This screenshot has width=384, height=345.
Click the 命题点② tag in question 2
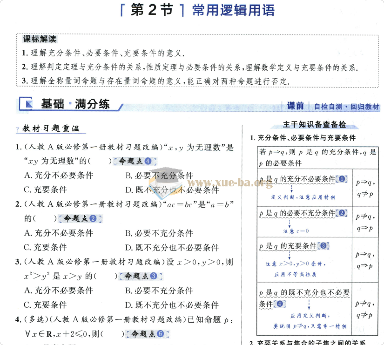[80, 218]
